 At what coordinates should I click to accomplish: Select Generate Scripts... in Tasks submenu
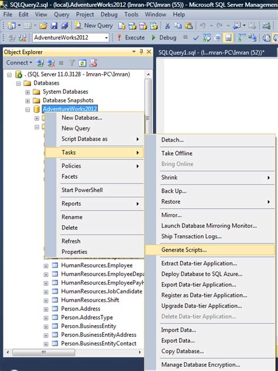[x=210, y=250]
